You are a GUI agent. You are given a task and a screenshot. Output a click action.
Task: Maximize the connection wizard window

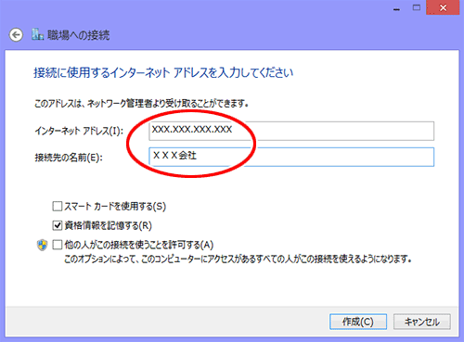pos(417,7)
